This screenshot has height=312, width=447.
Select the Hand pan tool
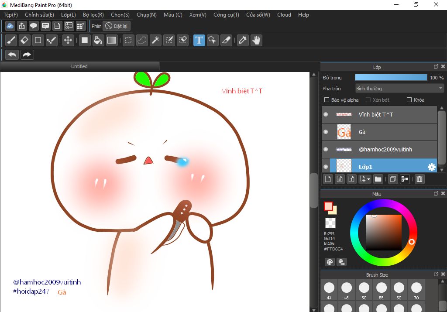coord(256,41)
